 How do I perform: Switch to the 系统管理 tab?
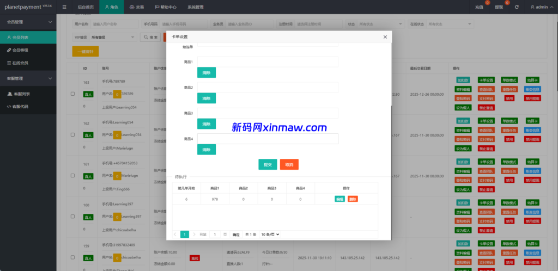[196, 7]
